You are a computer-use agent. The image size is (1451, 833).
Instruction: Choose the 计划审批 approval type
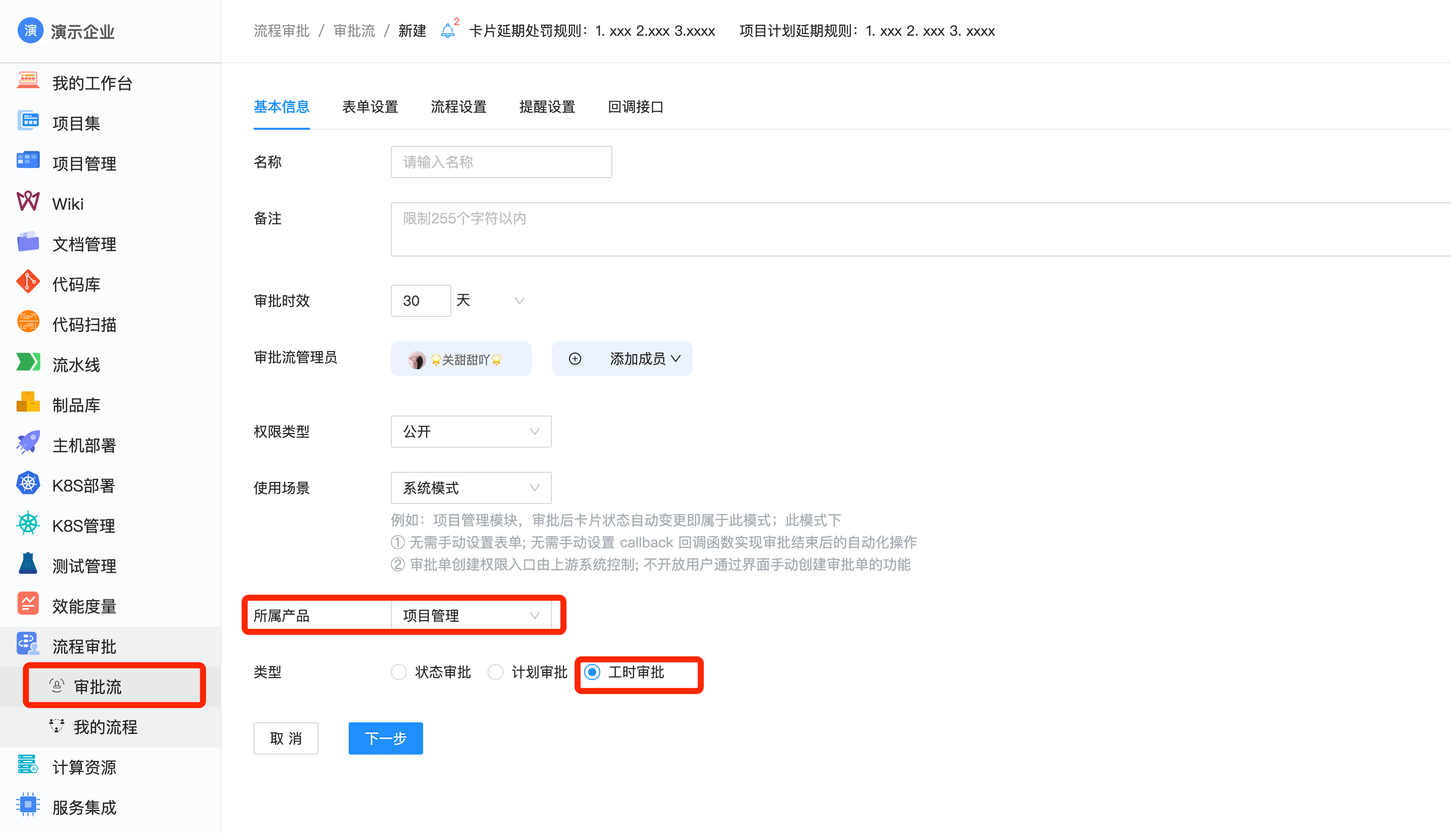(x=495, y=672)
